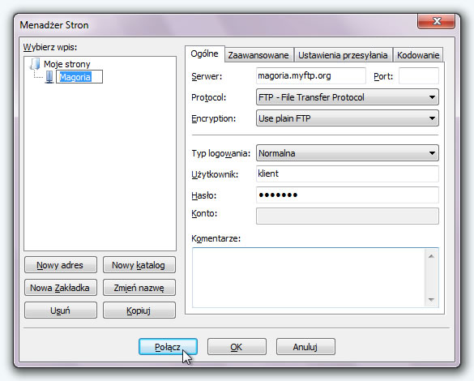Click the Encryption label
Screen dimensions: 474x381
pyautogui.click(x=213, y=118)
